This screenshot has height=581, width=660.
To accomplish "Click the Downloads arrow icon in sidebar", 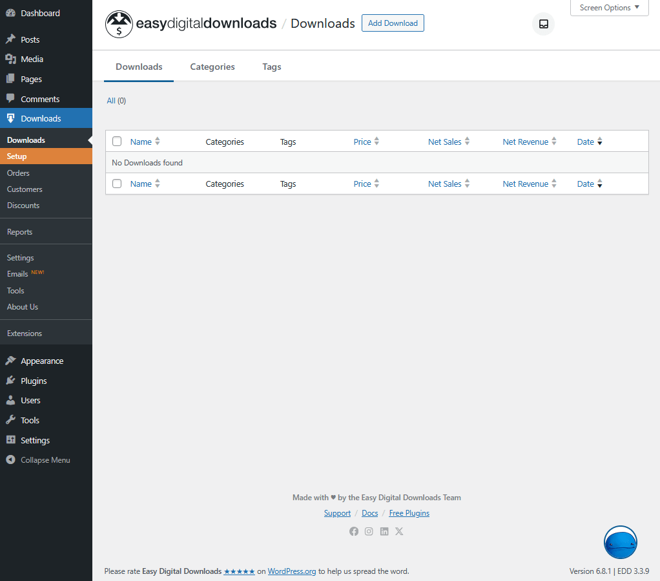I will [x=10, y=118].
